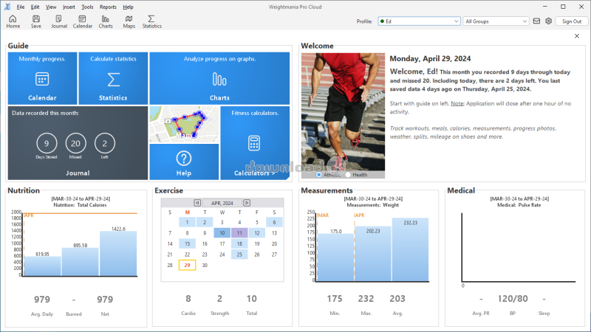Click the Cardio count 8
Viewport: 591px width, 332px height.
(x=188, y=299)
